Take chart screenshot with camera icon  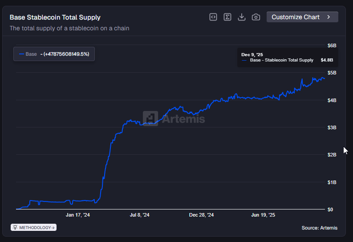point(256,17)
